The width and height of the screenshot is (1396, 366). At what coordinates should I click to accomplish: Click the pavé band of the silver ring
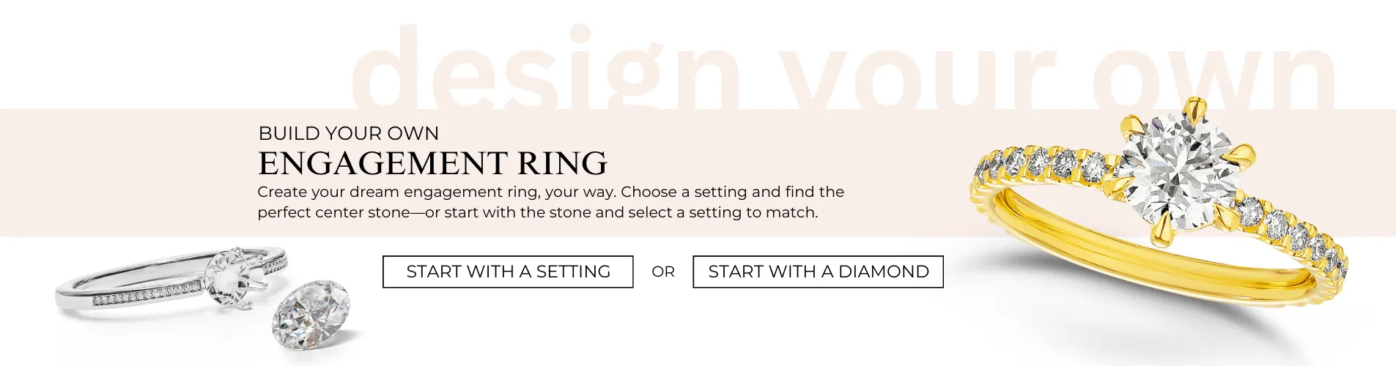point(147,296)
